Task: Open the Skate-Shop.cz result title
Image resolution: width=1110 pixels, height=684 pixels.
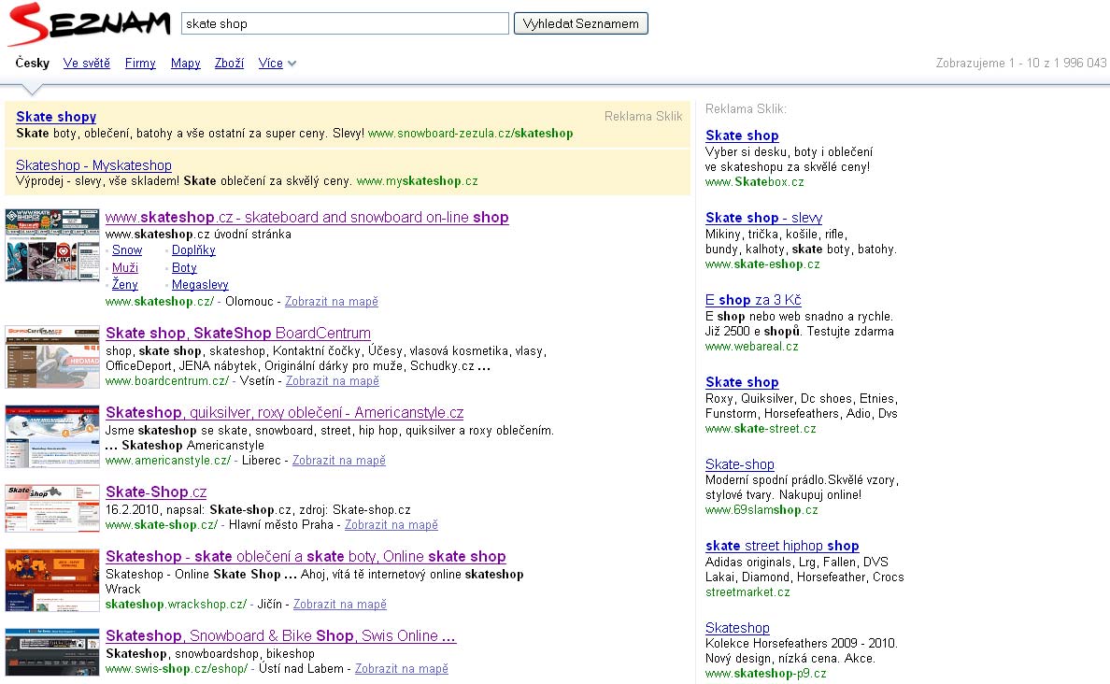Action: [156, 492]
